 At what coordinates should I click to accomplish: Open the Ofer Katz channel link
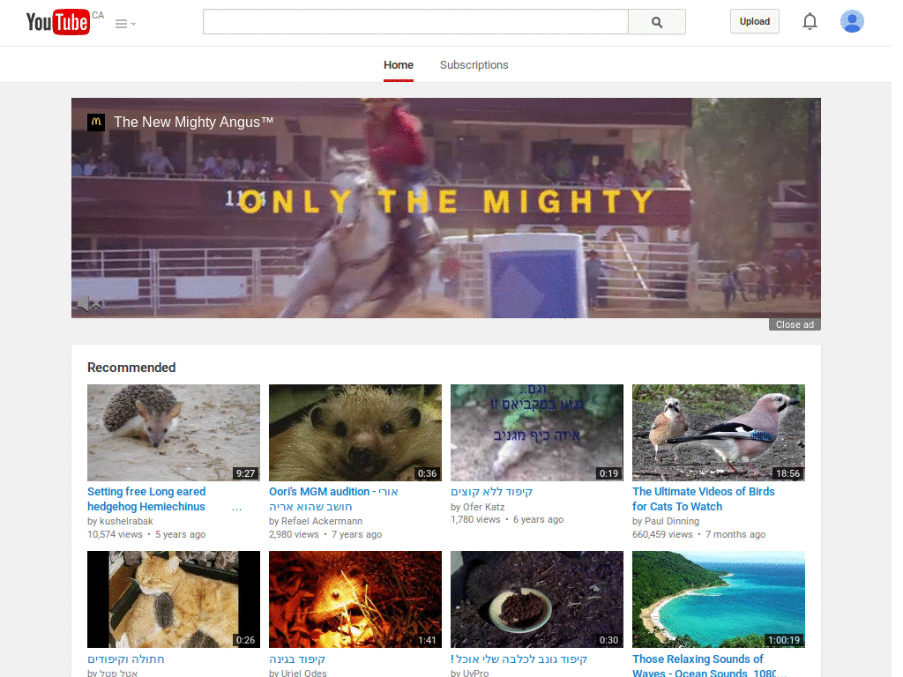tap(484, 507)
